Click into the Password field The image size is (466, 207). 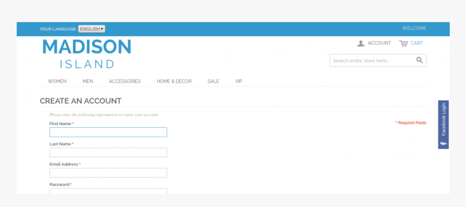pyautogui.click(x=108, y=191)
